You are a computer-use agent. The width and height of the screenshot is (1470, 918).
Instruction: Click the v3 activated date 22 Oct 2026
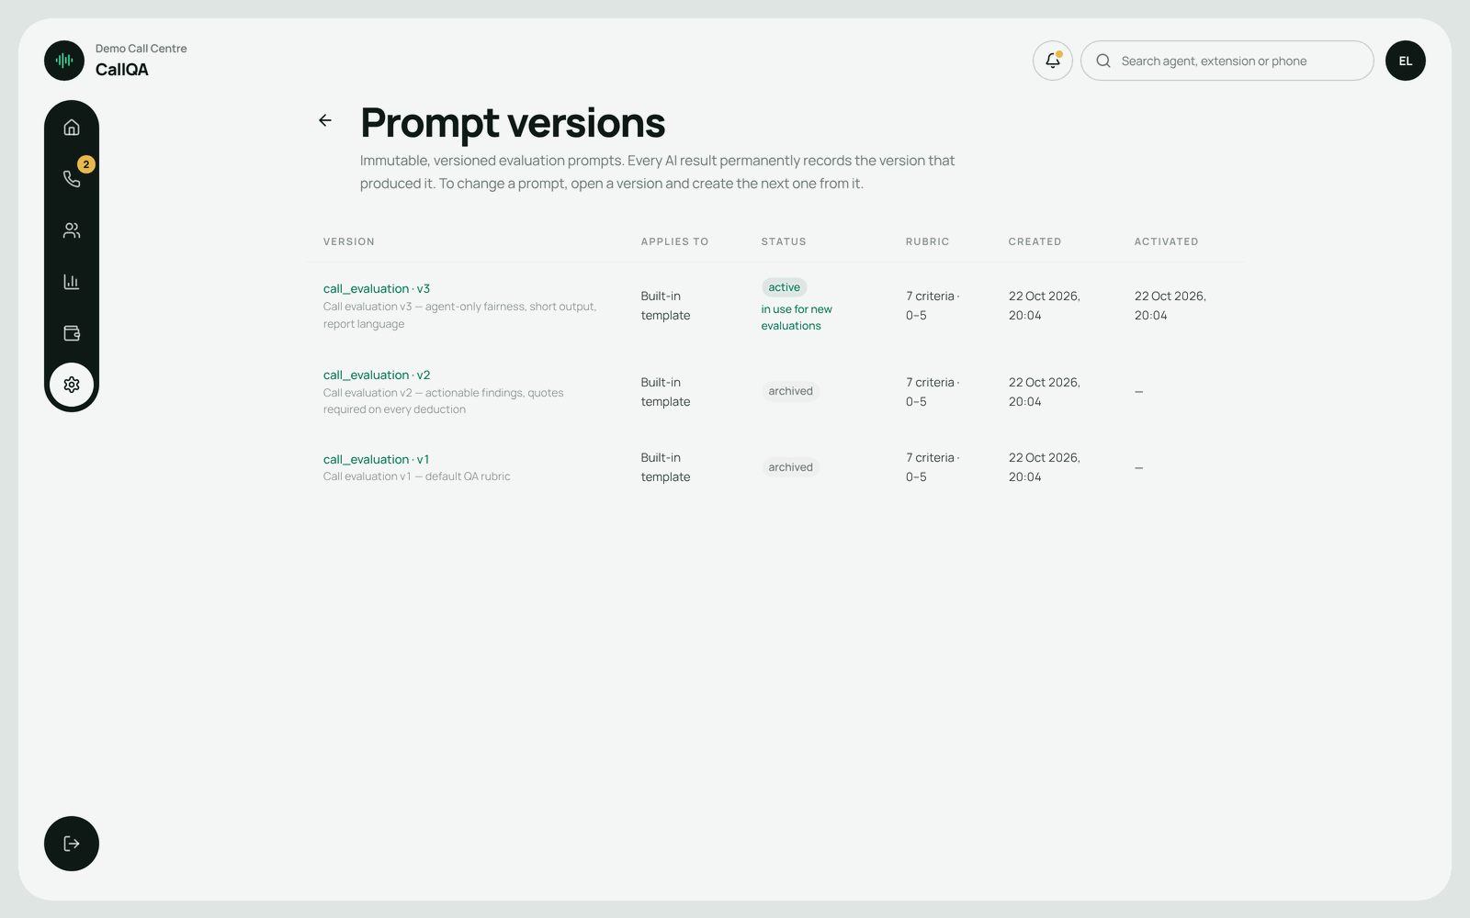click(1170, 306)
